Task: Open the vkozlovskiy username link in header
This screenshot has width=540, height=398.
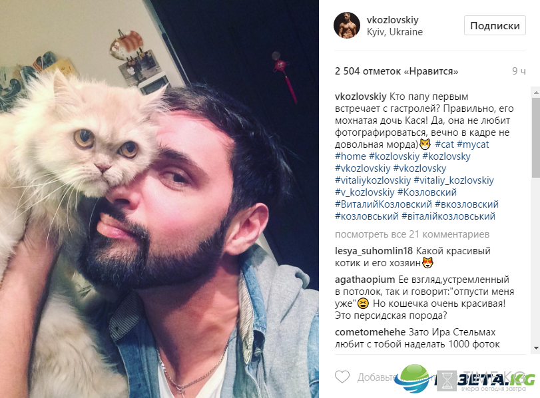Action: 393,19
